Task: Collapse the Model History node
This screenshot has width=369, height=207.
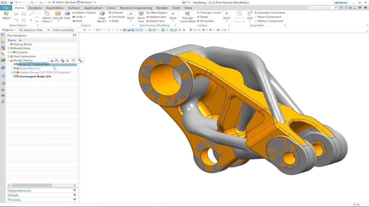Action: coord(8,60)
